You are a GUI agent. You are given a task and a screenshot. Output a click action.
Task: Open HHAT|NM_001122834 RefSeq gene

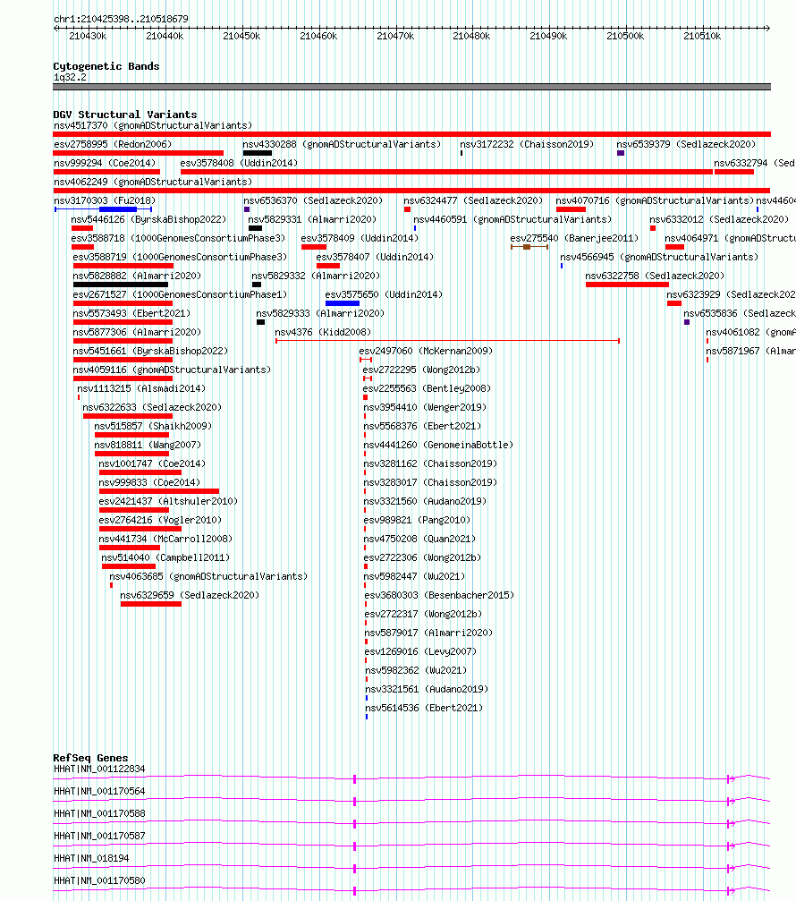tap(99, 769)
